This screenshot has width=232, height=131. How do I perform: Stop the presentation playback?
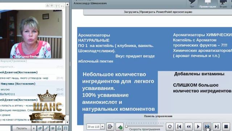[x=226, y=127]
